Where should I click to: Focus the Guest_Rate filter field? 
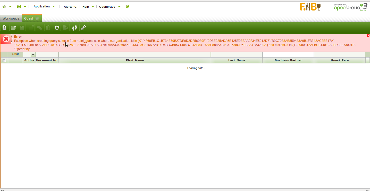[340, 54]
